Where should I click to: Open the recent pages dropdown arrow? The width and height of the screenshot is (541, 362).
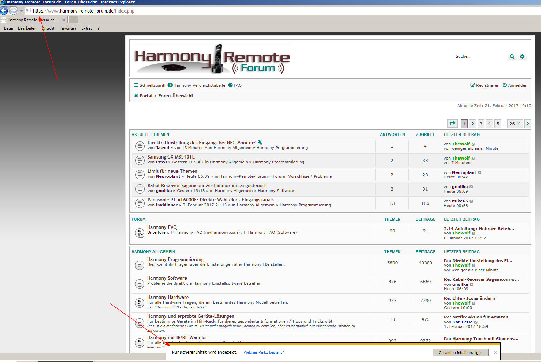[x=21, y=11]
